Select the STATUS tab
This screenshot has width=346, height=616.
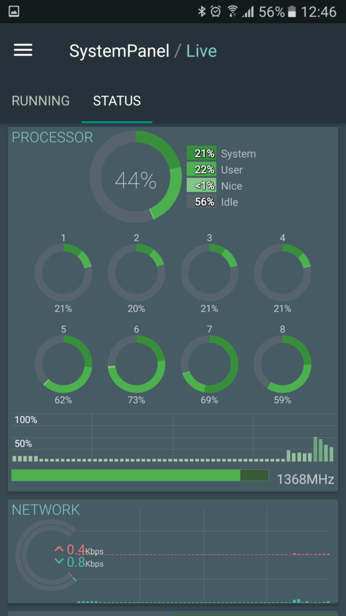tap(117, 101)
